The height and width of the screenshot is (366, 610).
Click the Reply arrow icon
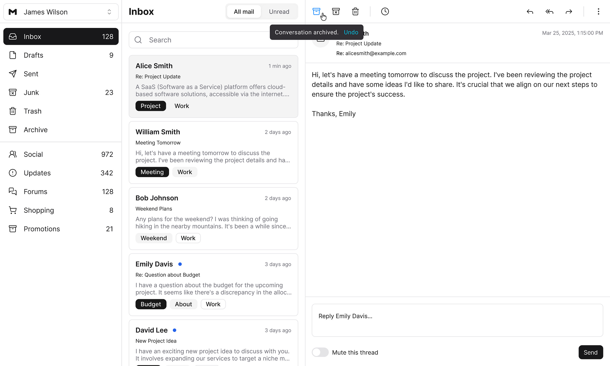click(530, 11)
